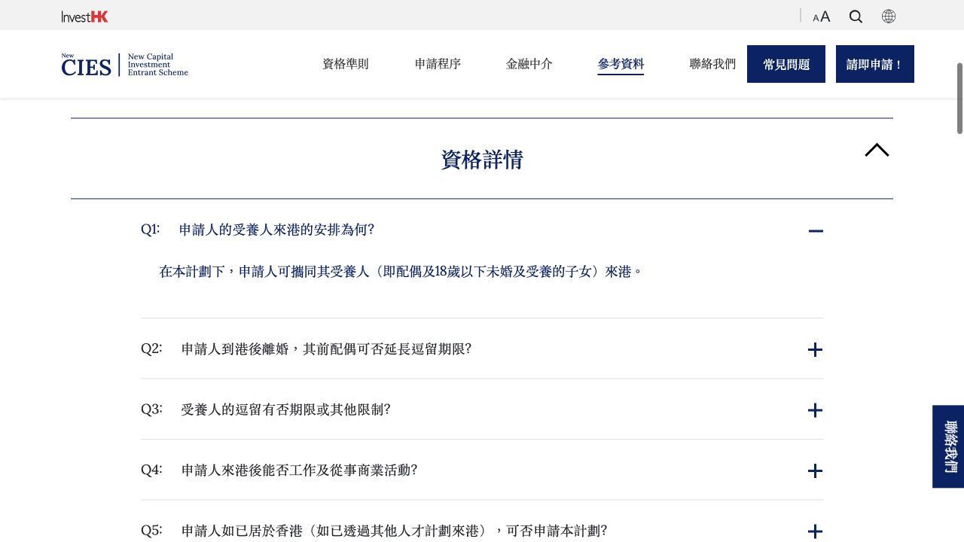This screenshot has width=964, height=542.
Task: Open the 參考資料 menu
Action: [x=621, y=64]
